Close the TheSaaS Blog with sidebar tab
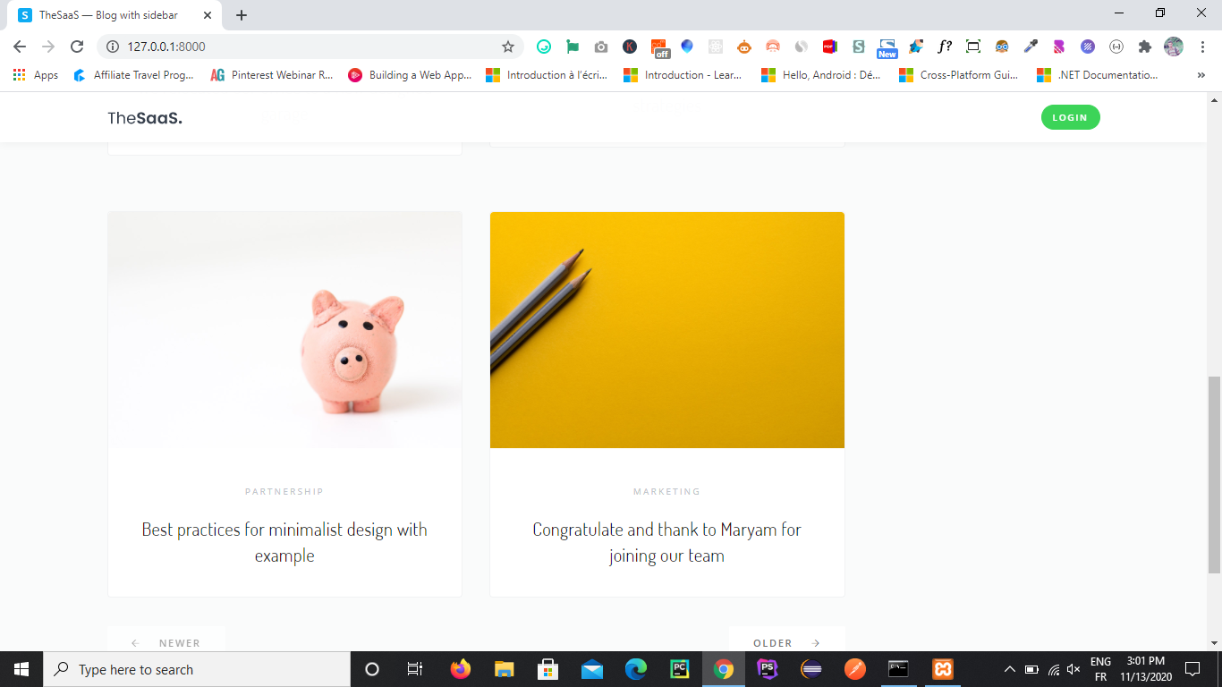1222x687 pixels. click(x=207, y=15)
